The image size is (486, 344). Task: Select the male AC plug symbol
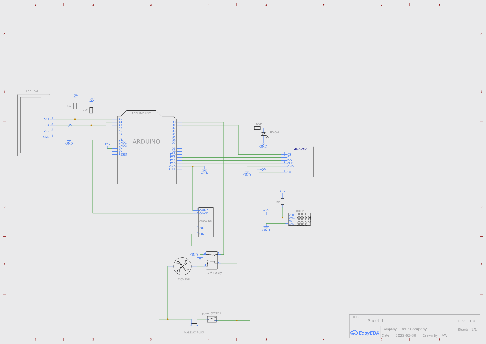[194, 323]
